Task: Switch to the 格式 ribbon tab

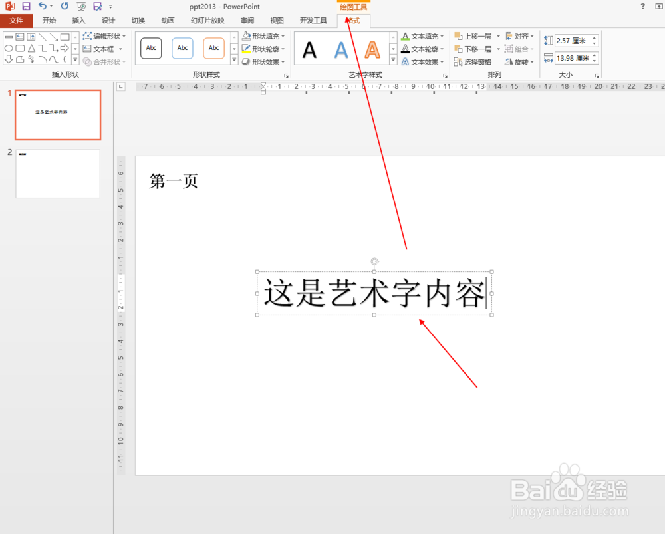Action: (x=352, y=21)
